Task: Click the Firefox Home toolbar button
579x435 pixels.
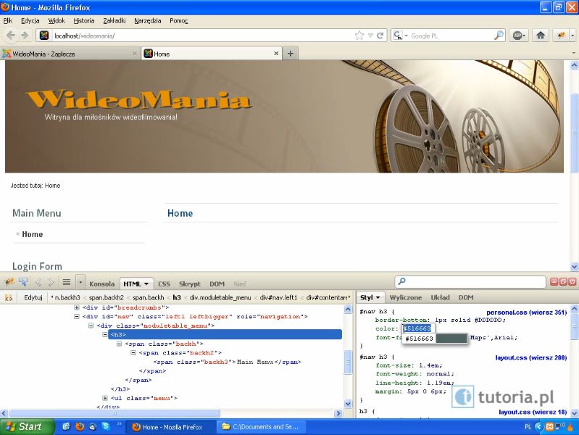Action: click(540, 35)
